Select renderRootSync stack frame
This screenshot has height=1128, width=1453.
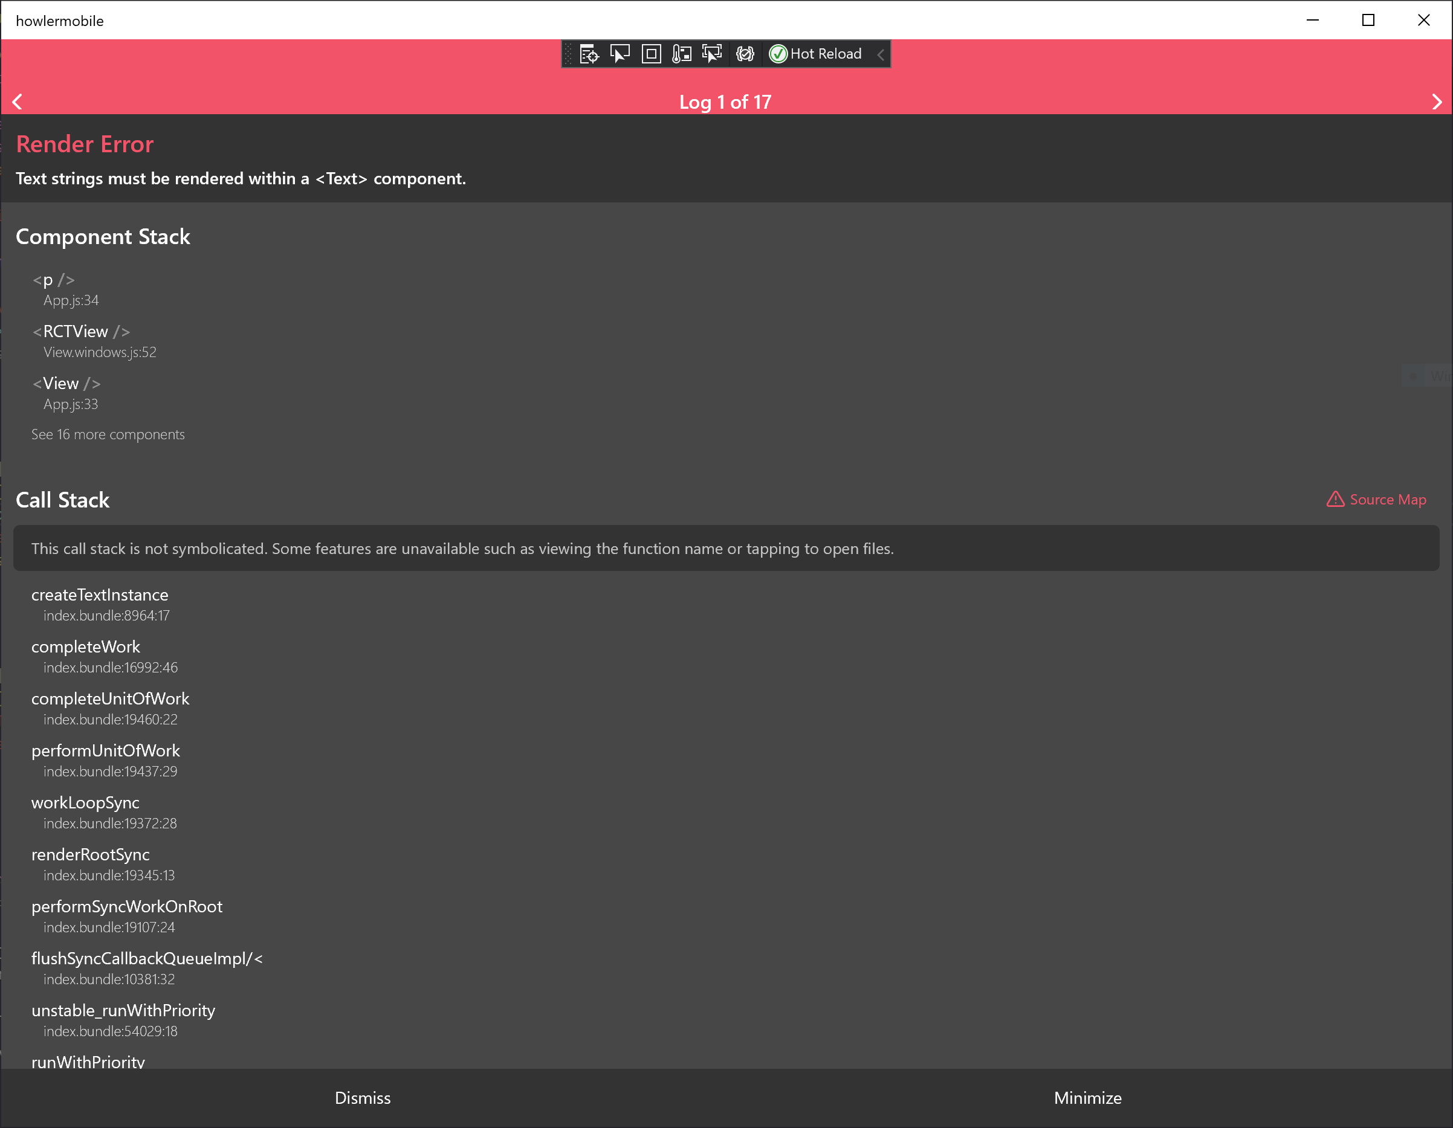coord(91,855)
